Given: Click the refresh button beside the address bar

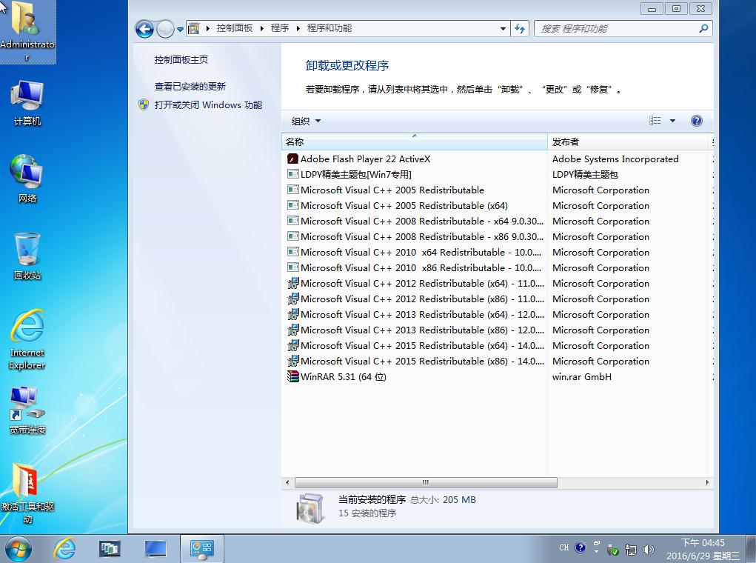Looking at the screenshot, I should click(519, 28).
